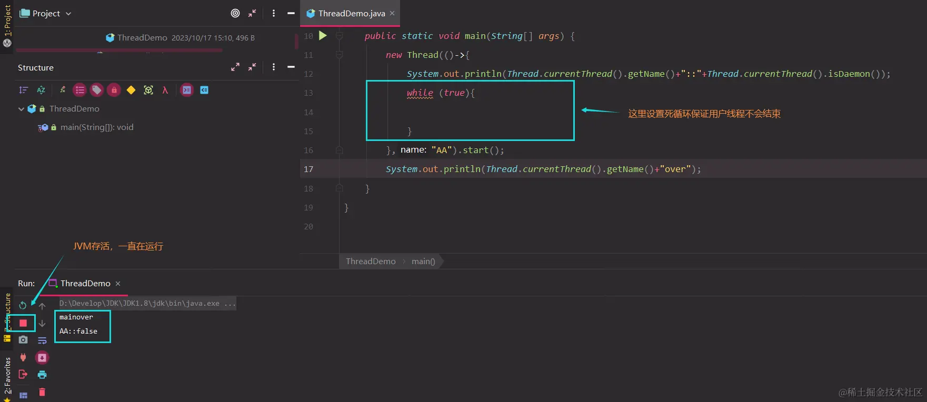Rerun ThreadDemo with the rerun icon
Screen dimensions: 927x402
pyautogui.click(x=23, y=305)
